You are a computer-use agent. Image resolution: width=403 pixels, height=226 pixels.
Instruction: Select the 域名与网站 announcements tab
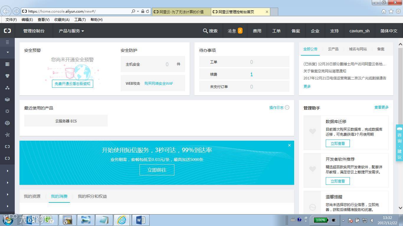[x=358, y=49]
